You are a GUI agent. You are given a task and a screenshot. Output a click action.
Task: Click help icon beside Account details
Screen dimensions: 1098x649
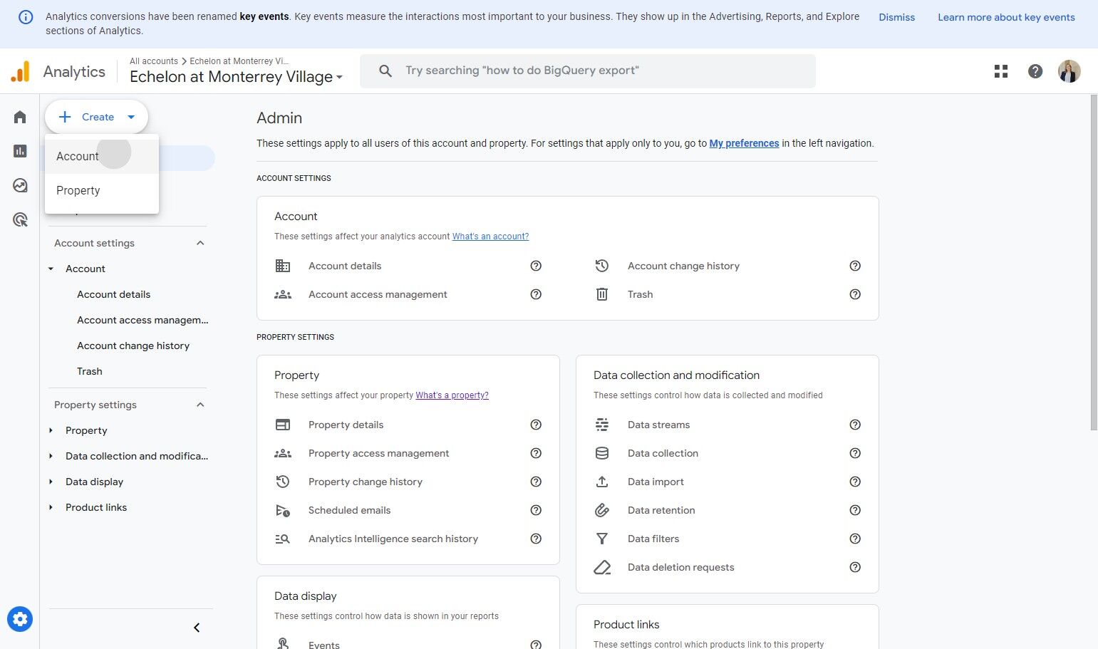pos(536,266)
